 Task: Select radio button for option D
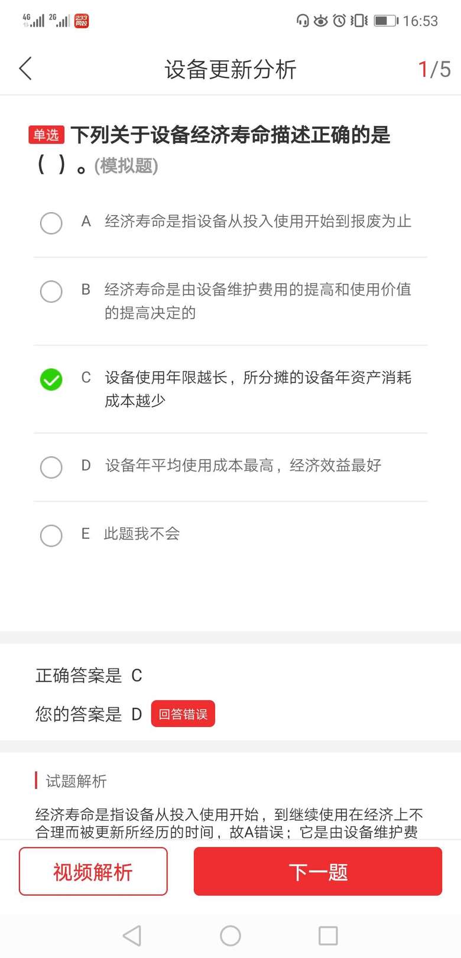51,467
